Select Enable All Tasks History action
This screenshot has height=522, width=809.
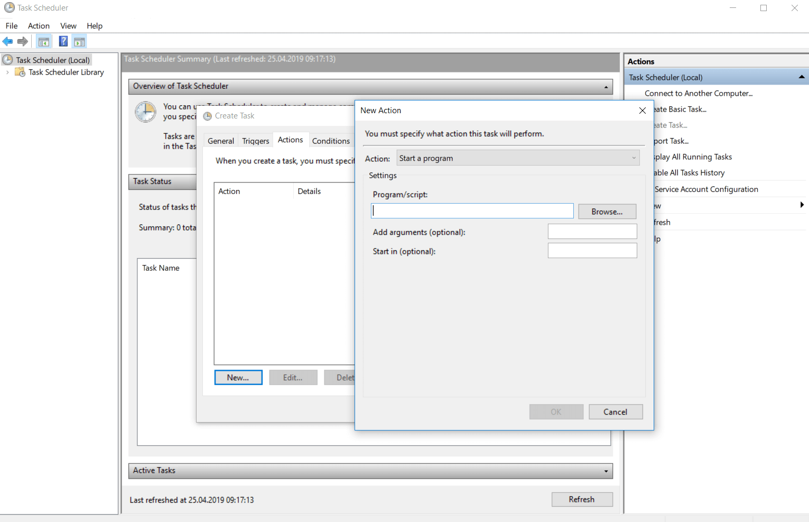689,172
